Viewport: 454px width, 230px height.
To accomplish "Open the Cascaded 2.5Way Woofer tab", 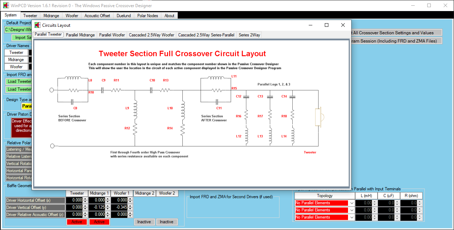I will (x=151, y=35).
